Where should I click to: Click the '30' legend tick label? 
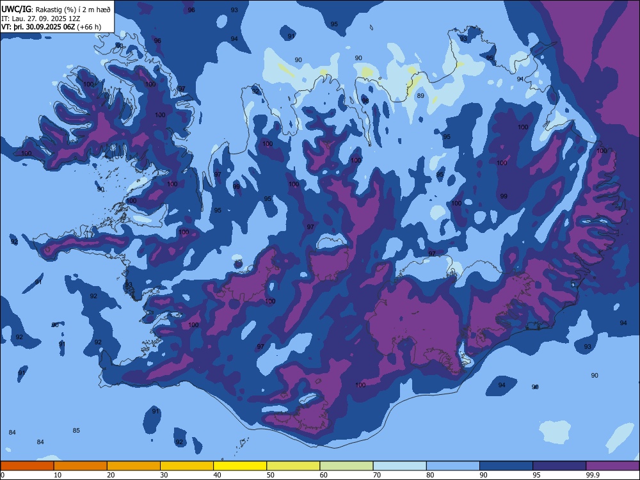[x=164, y=475]
